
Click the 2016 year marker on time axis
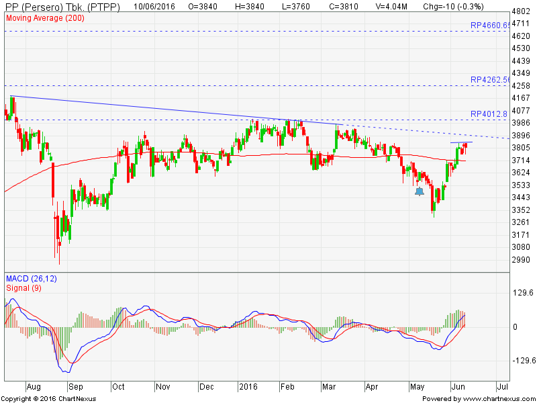click(248, 387)
